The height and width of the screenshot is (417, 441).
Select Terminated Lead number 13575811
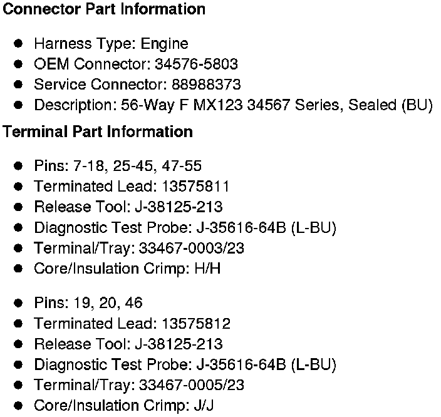tap(195, 186)
